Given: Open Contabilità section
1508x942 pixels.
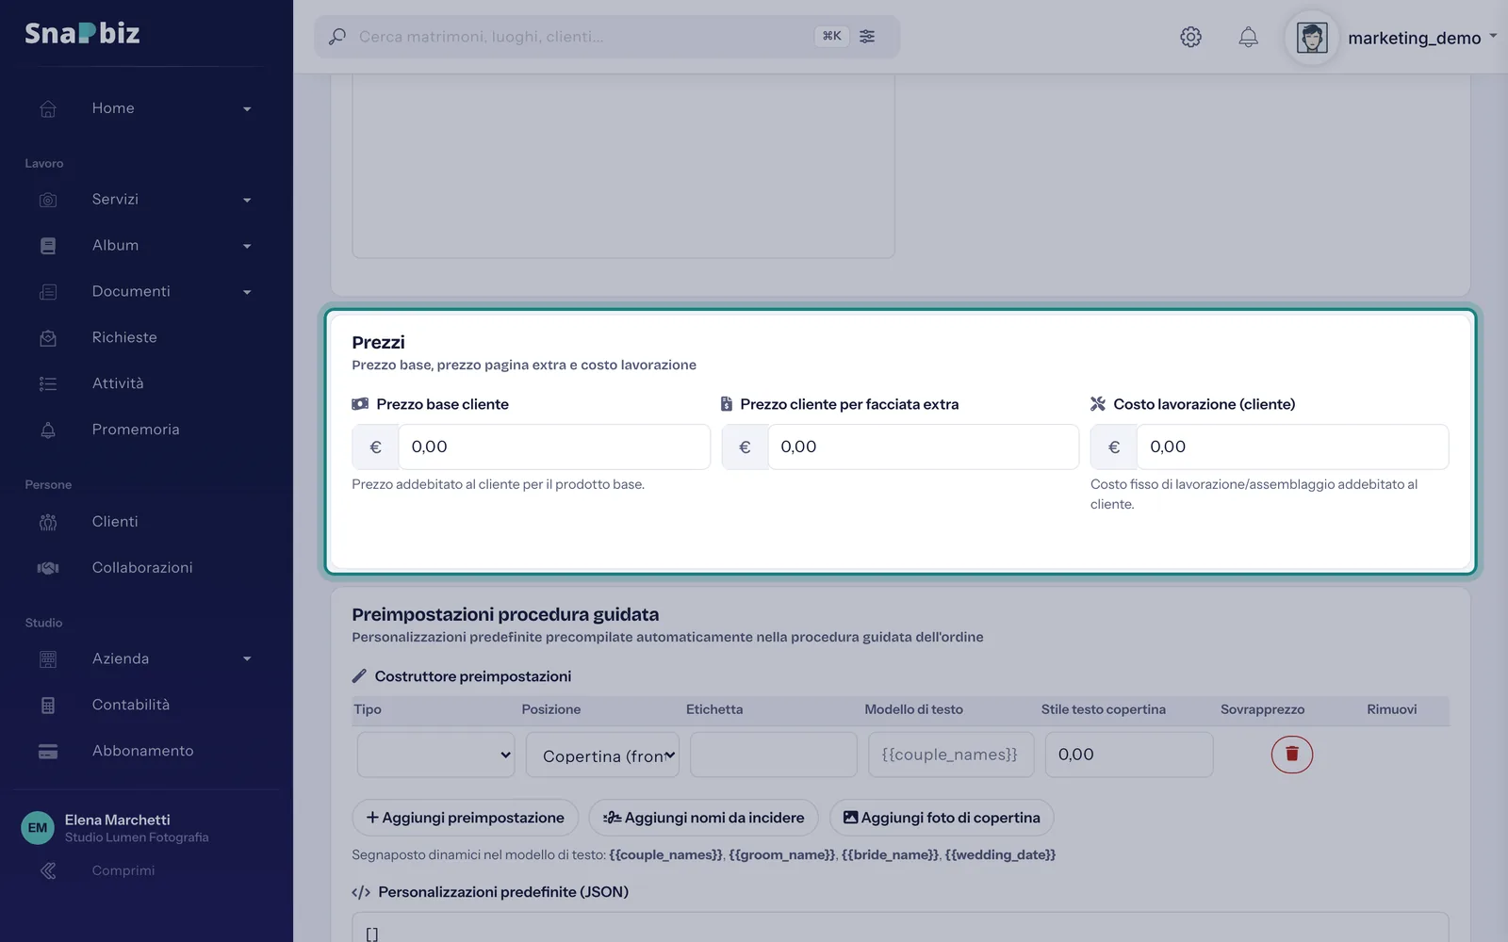Looking at the screenshot, I should tap(131, 705).
